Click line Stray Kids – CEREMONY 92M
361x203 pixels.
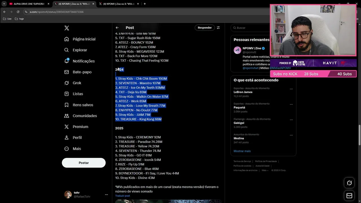[x=138, y=137]
